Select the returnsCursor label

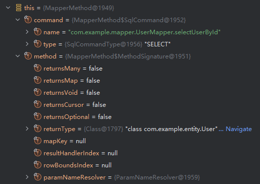(x=64, y=105)
